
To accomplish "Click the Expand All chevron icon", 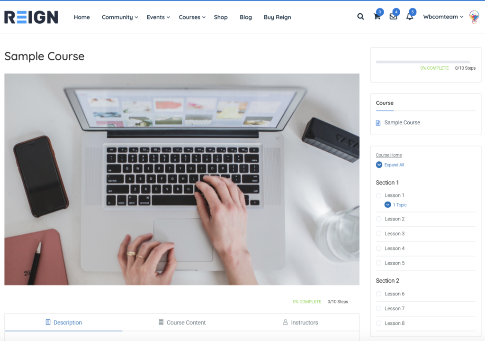I will coord(379,165).
